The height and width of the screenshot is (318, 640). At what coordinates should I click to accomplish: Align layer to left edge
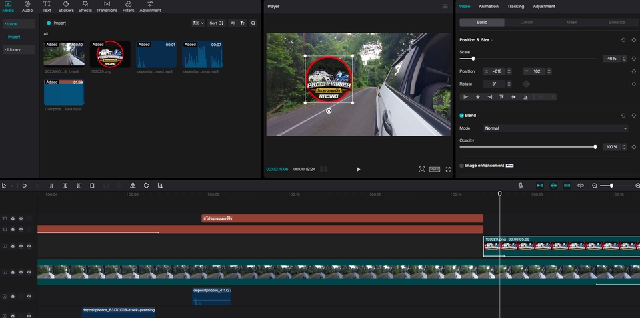pyautogui.click(x=465, y=97)
